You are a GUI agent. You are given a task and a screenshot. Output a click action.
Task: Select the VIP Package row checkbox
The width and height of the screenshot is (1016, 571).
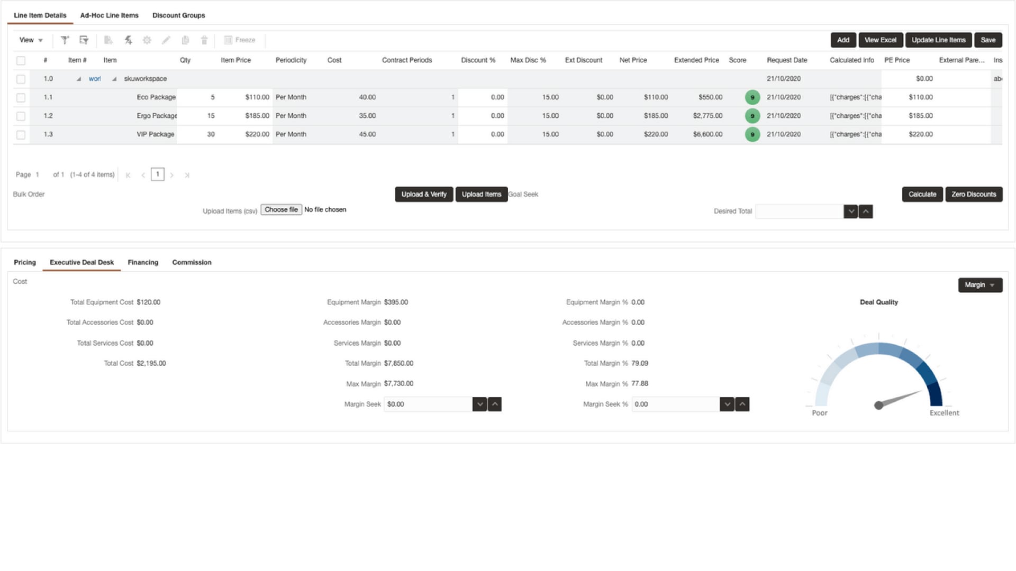[21, 134]
